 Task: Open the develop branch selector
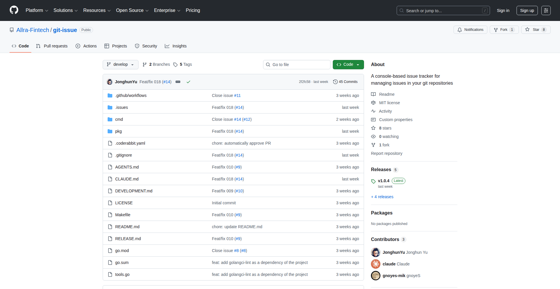point(120,64)
